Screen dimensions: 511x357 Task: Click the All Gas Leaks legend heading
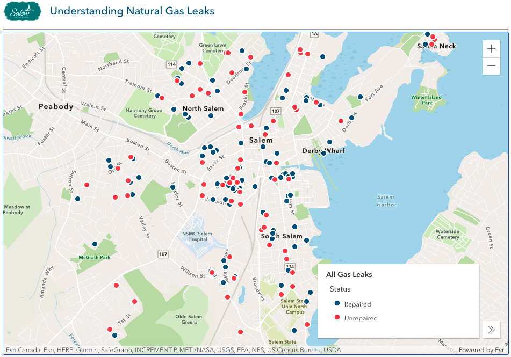pyautogui.click(x=349, y=274)
